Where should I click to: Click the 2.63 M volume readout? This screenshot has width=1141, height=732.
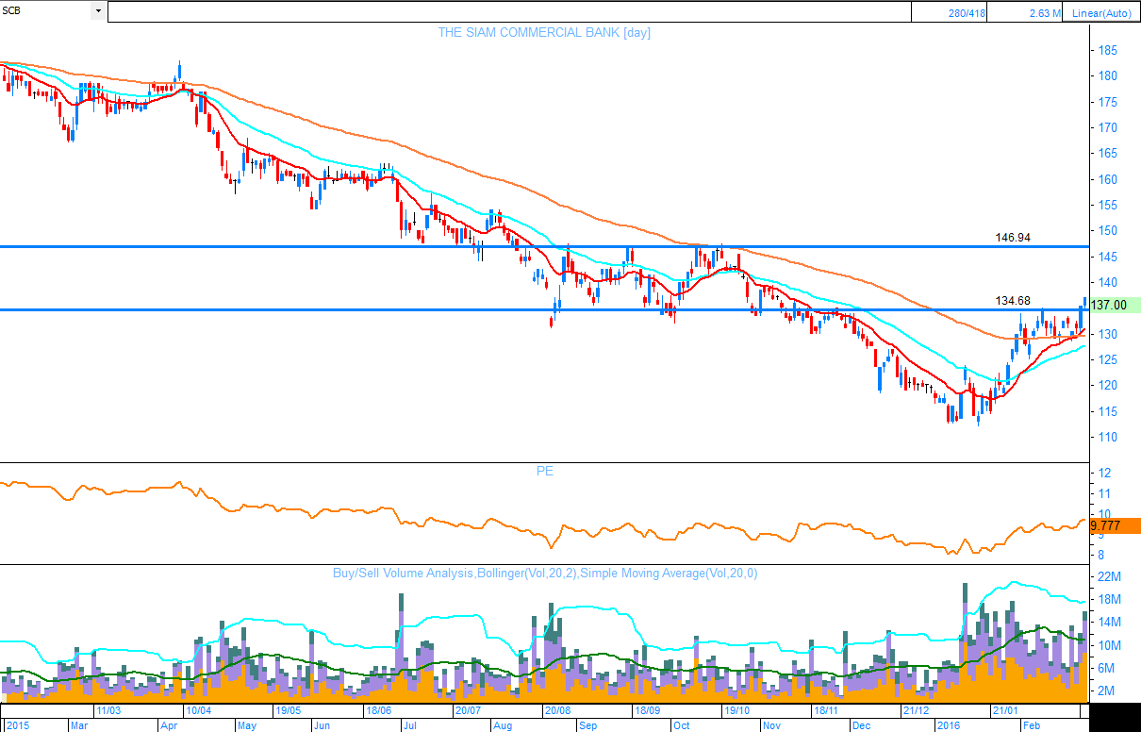(1044, 13)
